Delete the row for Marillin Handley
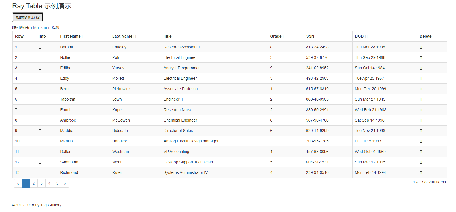The width and height of the screenshot is (456, 212). point(421,141)
